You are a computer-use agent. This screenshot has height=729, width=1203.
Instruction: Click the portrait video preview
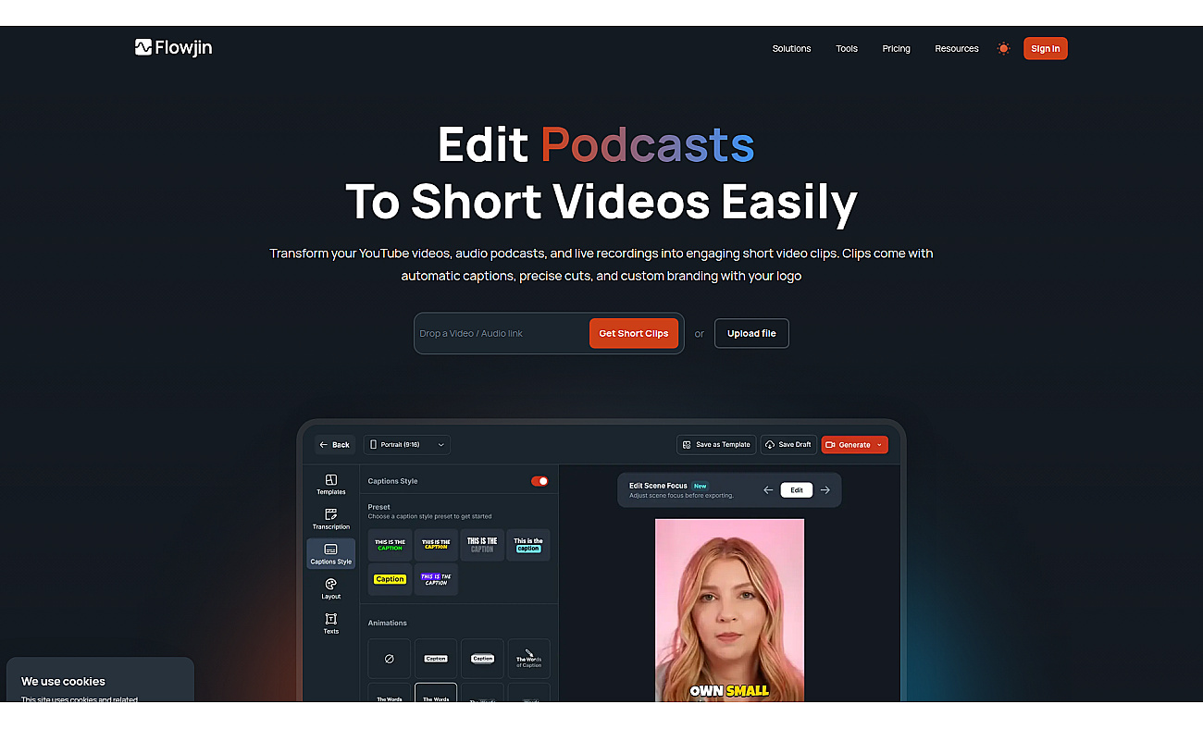729,610
